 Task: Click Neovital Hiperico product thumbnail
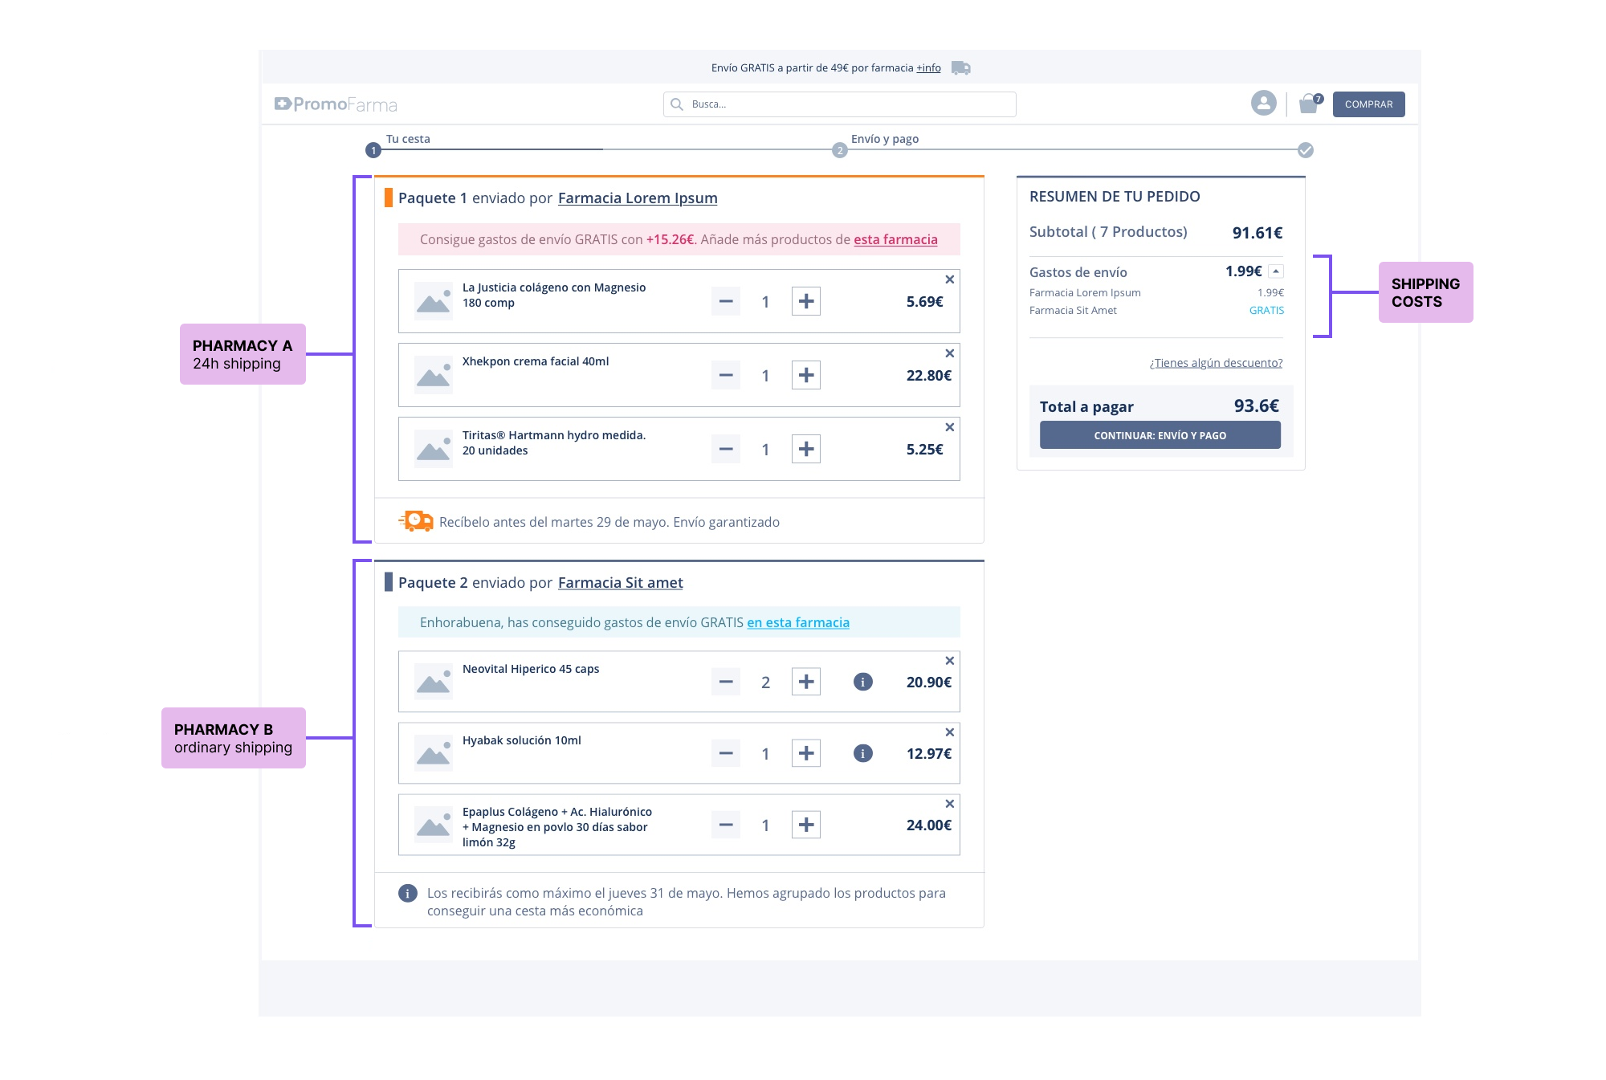tap(434, 682)
